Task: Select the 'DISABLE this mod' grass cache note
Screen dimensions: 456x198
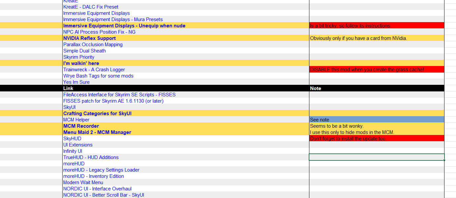Action: coord(377,70)
